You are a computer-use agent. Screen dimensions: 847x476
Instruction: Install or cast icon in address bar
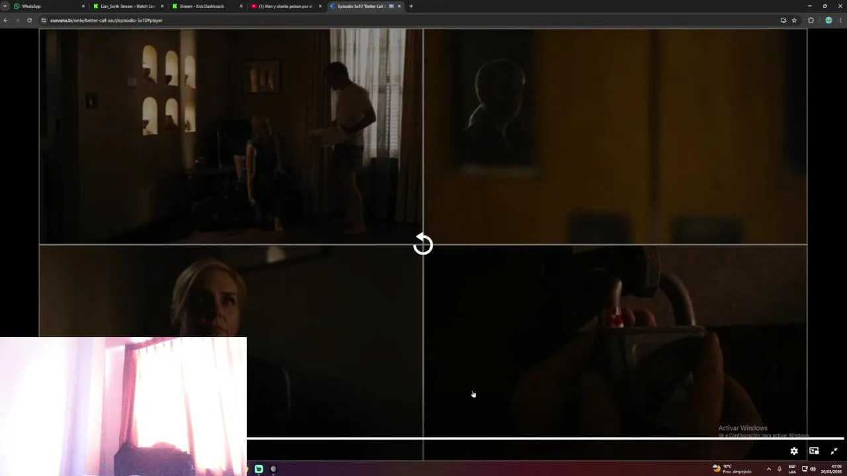coord(783,20)
